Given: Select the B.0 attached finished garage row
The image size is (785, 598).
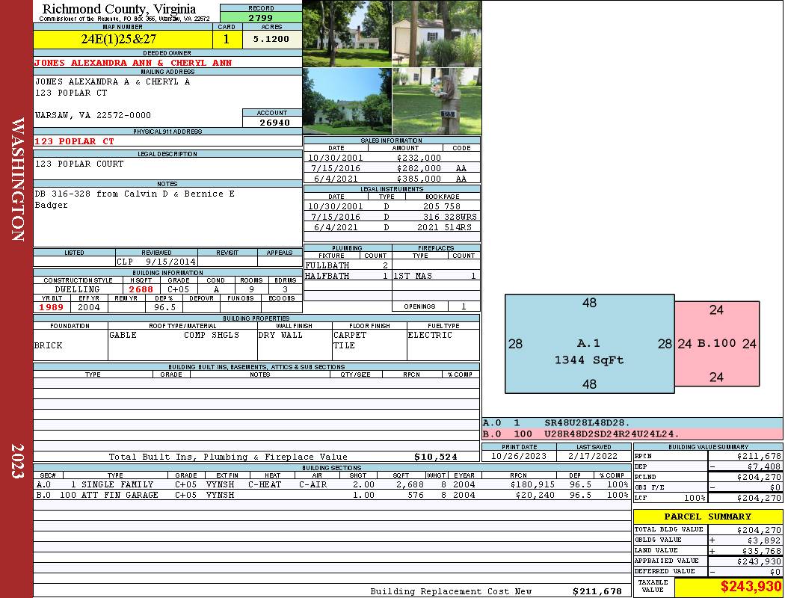Looking at the screenshot, I should tap(332, 495).
